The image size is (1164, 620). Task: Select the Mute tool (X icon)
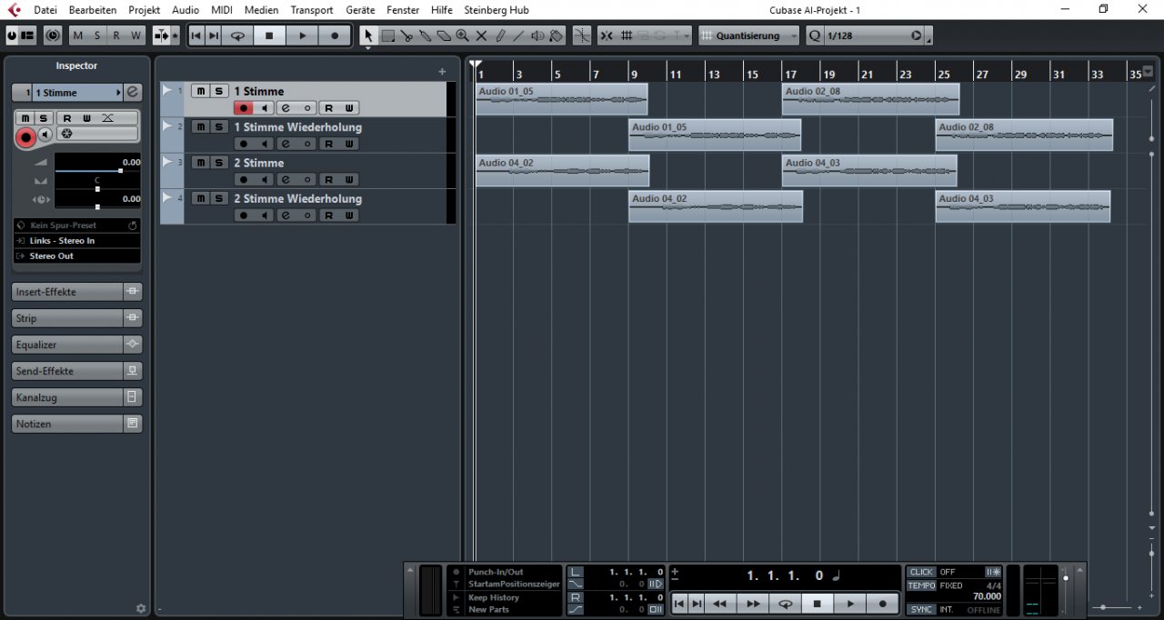[481, 35]
